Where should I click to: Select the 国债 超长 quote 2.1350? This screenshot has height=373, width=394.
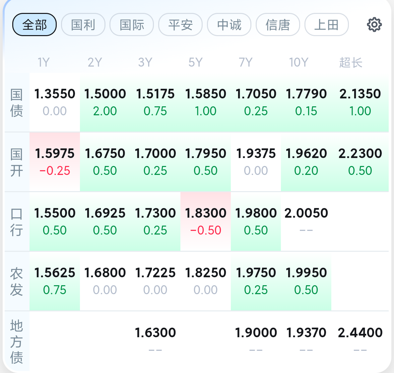[360, 102]
